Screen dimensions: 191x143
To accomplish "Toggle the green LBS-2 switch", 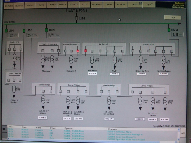I will point(24,31).
